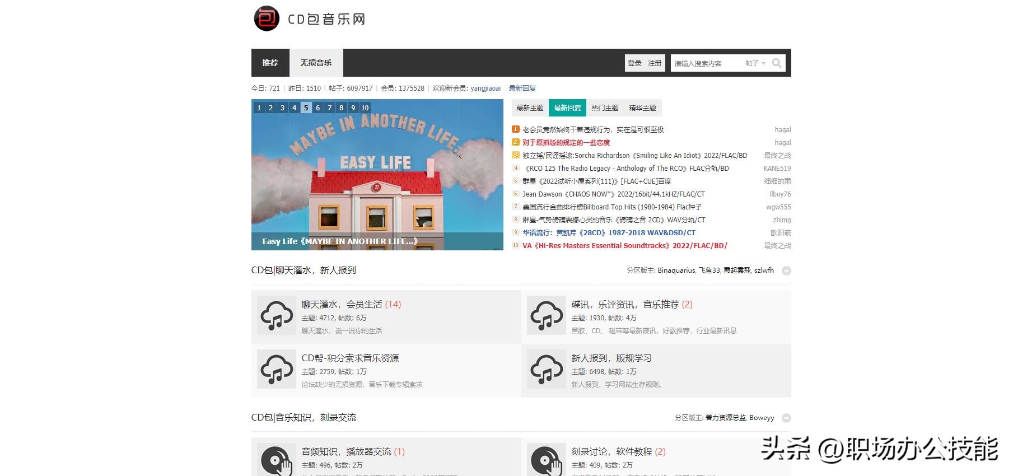Open the 音频知识，播放器交流 forum title
This screenshot has width=1013, height=476.
coord(346,452)
